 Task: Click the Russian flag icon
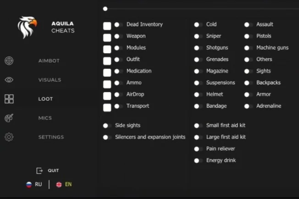(x=29, y=184)
